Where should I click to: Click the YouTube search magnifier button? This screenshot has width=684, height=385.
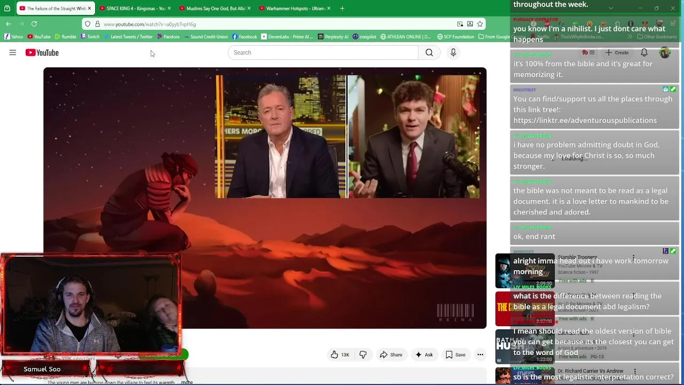pos(429,52)
